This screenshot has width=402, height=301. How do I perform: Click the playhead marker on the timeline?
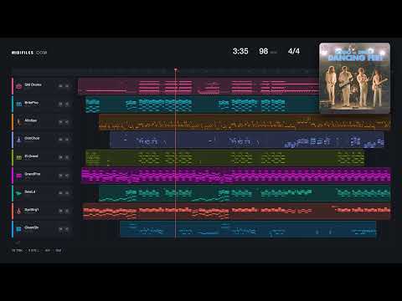coord(176,69)
